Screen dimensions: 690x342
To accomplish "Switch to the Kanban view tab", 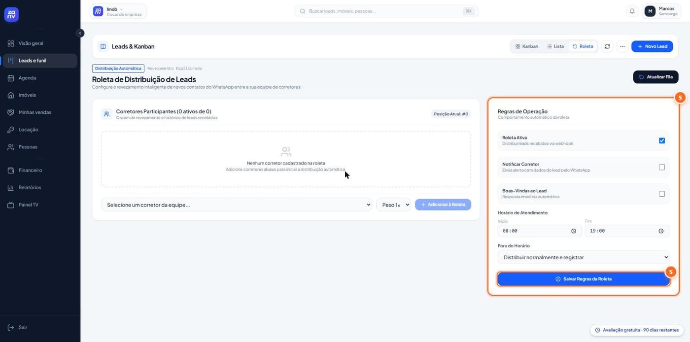I will pyautogui.click(x=527, y=46).
